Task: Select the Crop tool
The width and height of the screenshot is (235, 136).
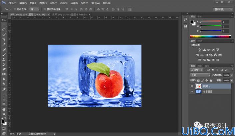Action: point(4,40)
